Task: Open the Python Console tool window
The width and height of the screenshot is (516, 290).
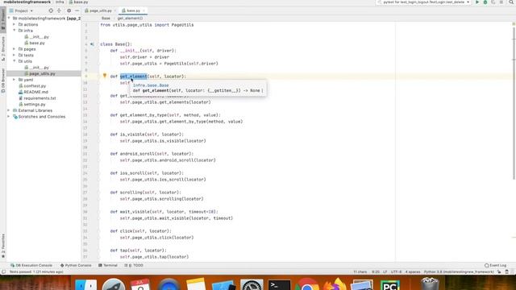Action: tap(76, 265)
